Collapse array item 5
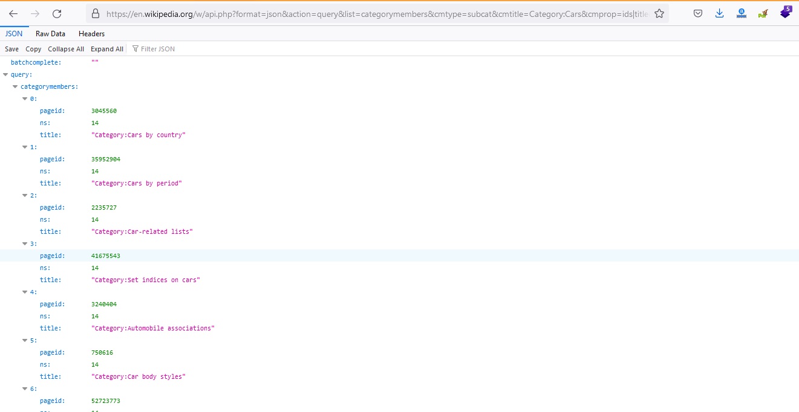Viewport: 799px width, 412px height. coord(25,341)
